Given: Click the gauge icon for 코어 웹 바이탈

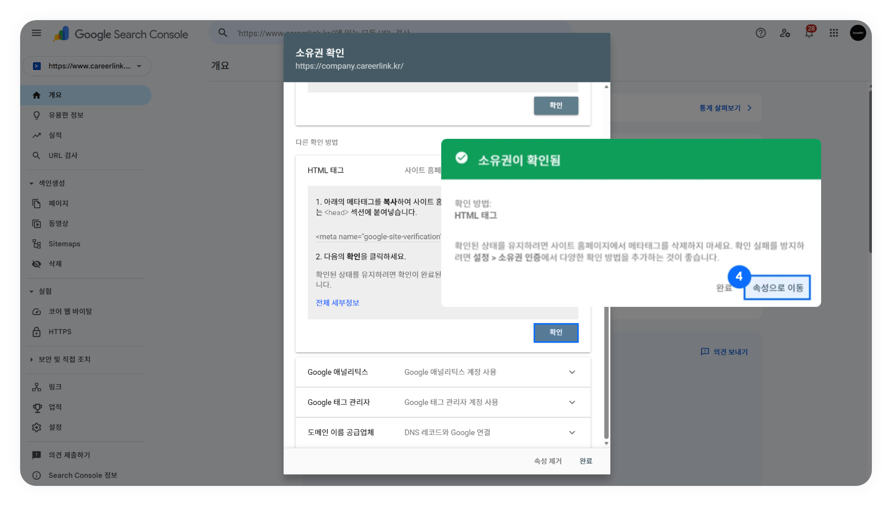Looking at the screenshot, I should (x=36, y=312).
